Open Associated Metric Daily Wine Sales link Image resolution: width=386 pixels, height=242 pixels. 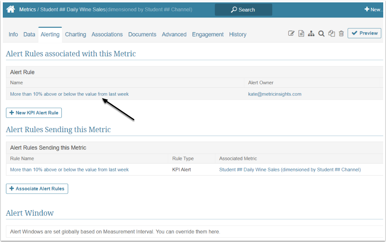[x=290, y=169]
